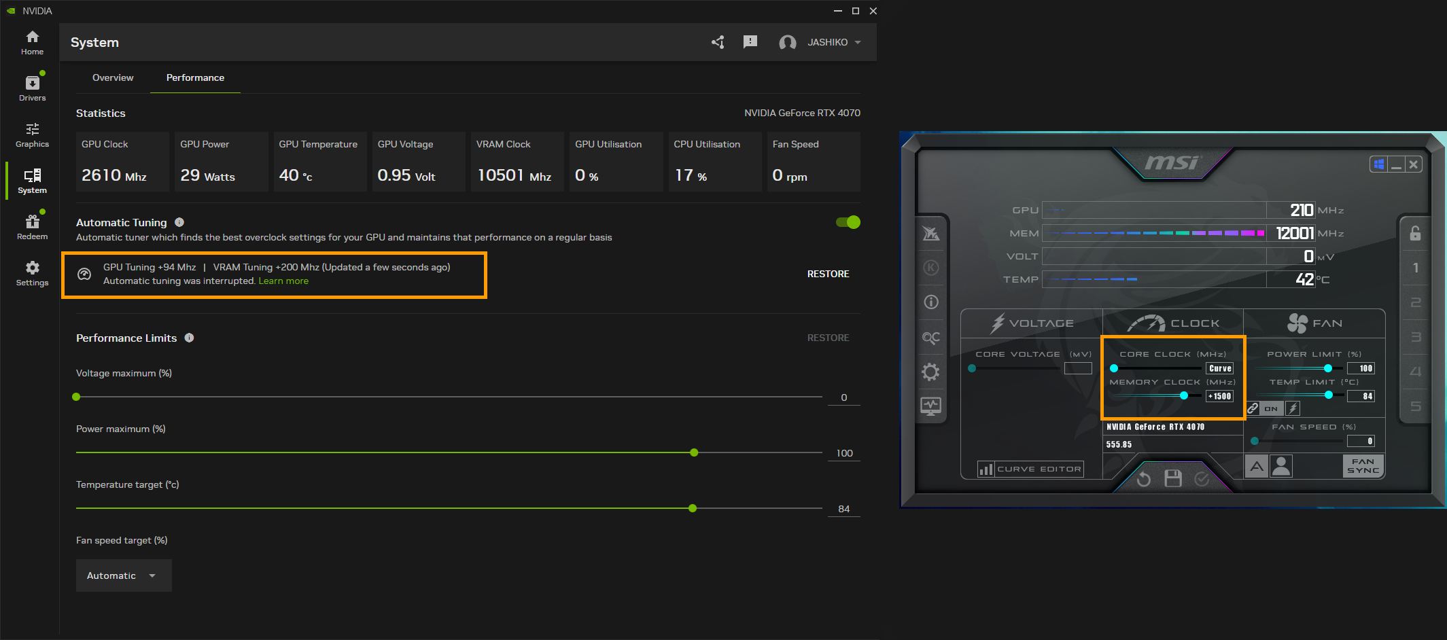Apply Afterburner settings with checkmark
Viewport: 1447px width, 640px height.
coord(1202,479)
